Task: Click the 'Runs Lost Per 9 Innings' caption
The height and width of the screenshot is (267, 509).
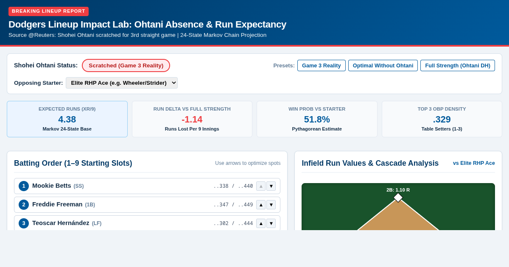Action: (x=192, y=129)
